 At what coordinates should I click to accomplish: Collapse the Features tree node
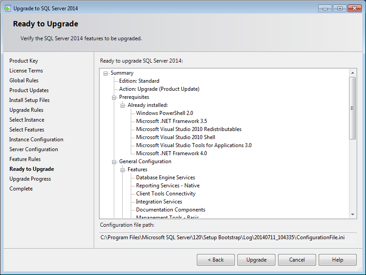pyautogui.click(x=123, y=170)
